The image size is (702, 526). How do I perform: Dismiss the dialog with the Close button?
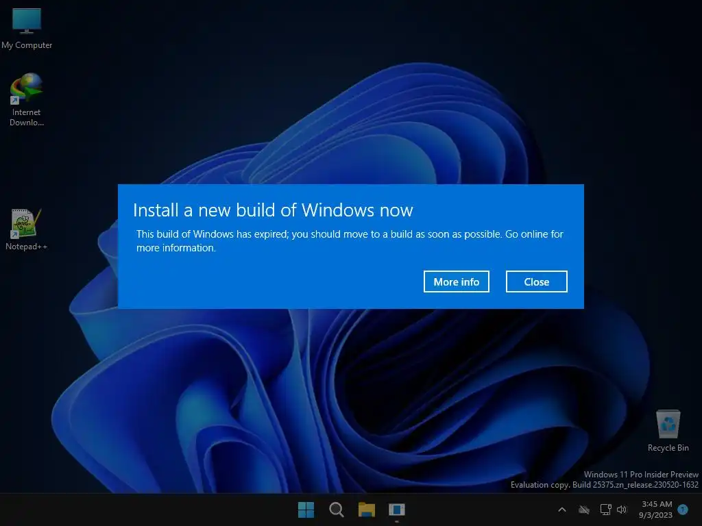pos(536,281)
